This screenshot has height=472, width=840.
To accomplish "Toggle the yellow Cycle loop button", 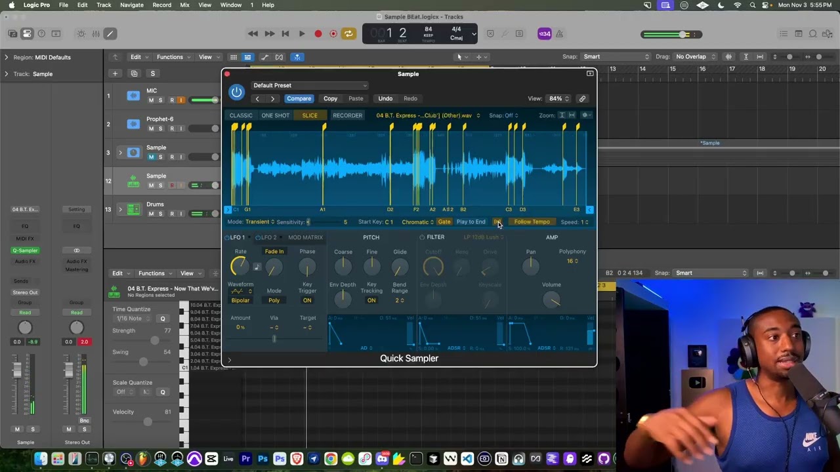I will coord(348,34).
